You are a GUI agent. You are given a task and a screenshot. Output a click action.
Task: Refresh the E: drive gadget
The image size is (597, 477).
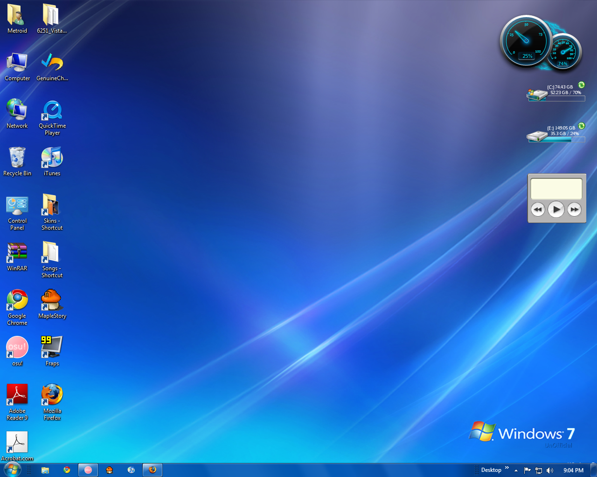(x=582, y=126)
